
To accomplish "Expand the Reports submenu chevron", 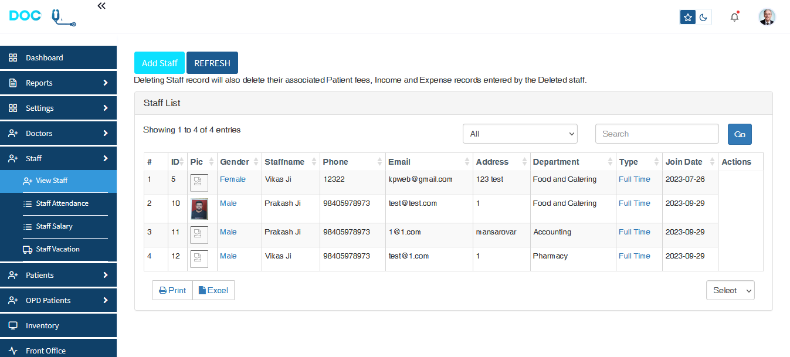I will click(x=106, y=83).
